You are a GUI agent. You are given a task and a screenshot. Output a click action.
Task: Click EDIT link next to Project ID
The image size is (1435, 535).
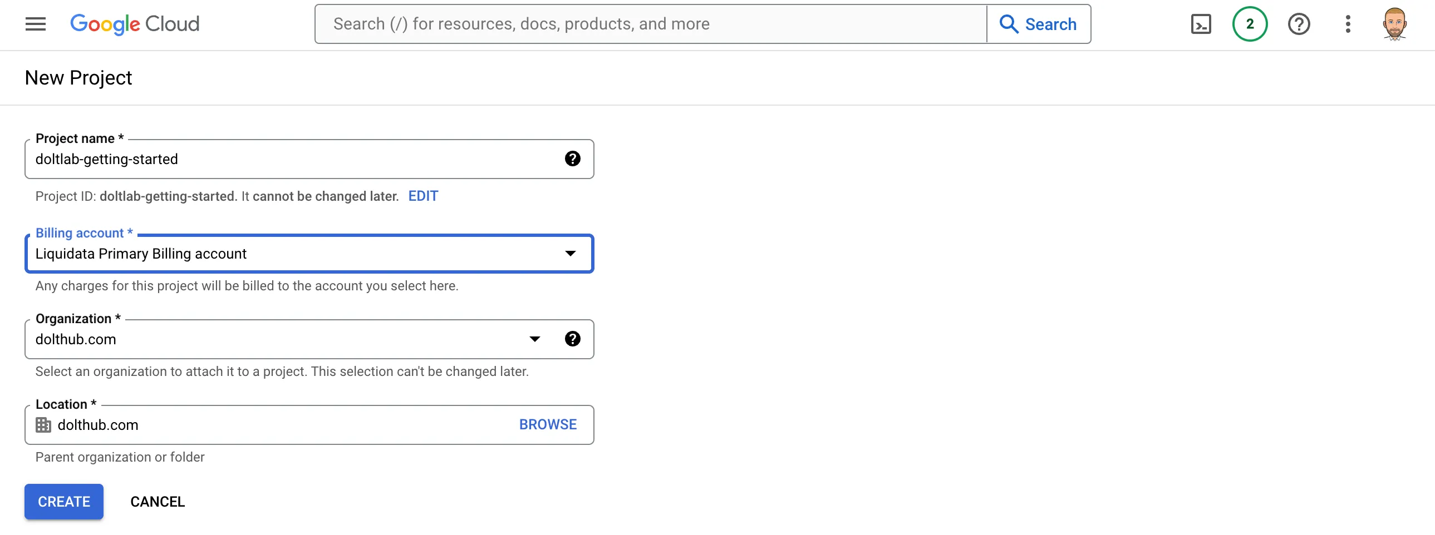click(423, 196)
